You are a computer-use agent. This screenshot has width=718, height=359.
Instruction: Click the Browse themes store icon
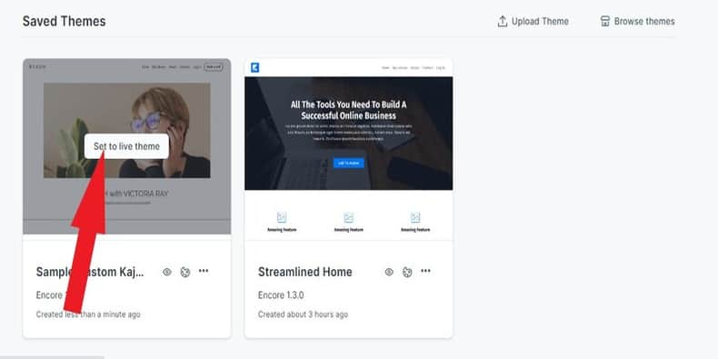pyautogui.click(x=605, y=22)
